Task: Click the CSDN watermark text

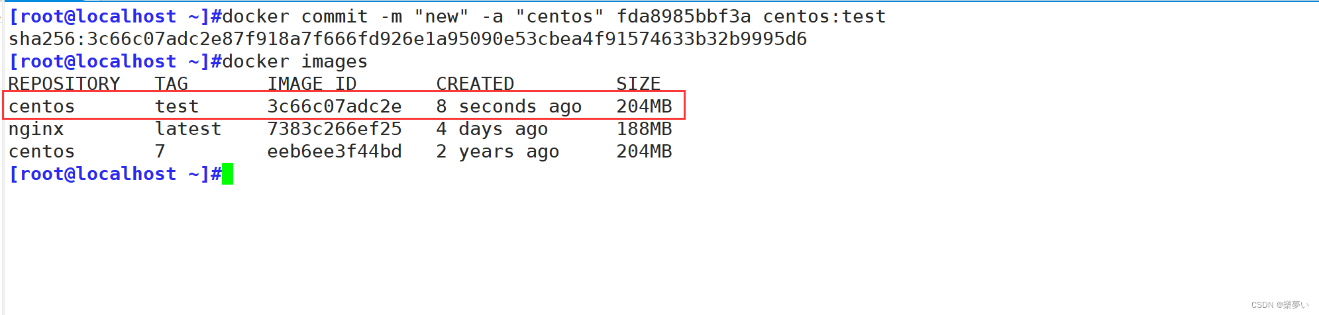Action: (1280, 305)
